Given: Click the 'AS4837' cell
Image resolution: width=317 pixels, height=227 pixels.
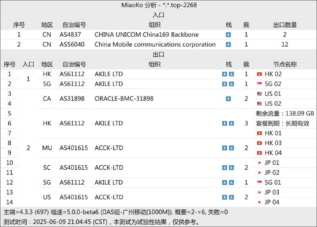Looking at the screenshot, I should 70,35.
